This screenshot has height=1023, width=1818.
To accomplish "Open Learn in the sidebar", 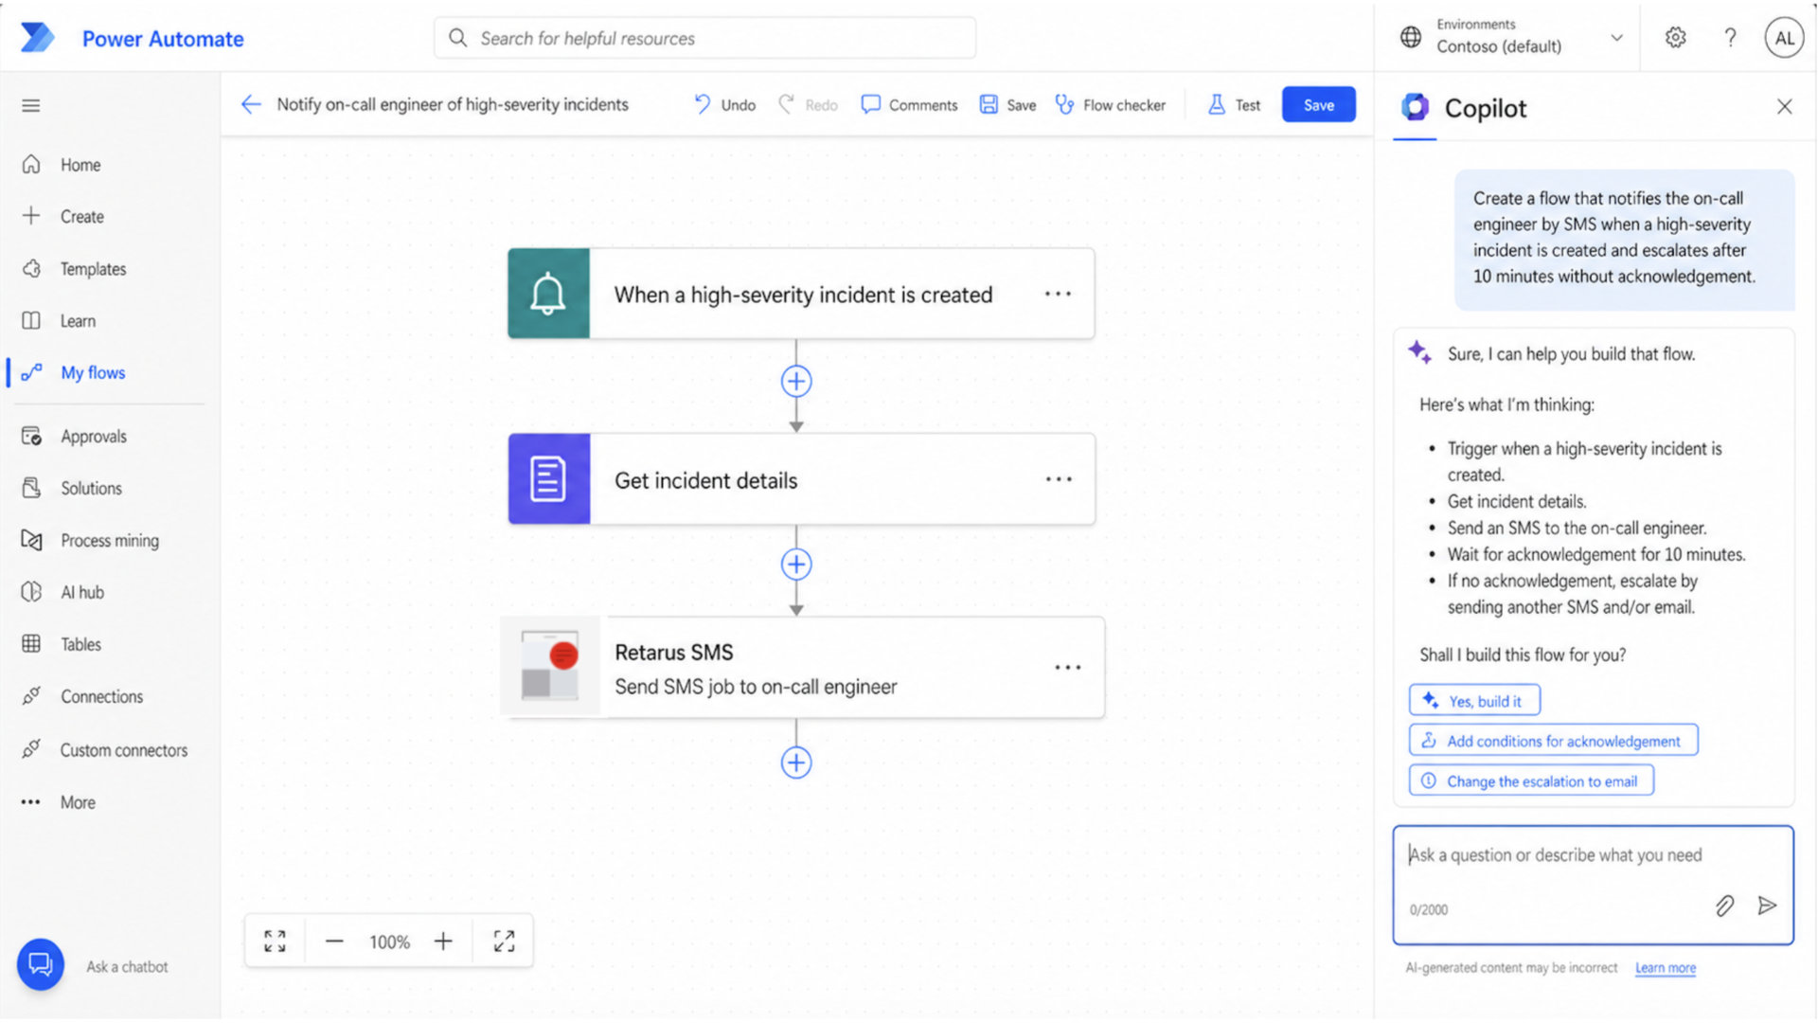I will click(78, 321).
